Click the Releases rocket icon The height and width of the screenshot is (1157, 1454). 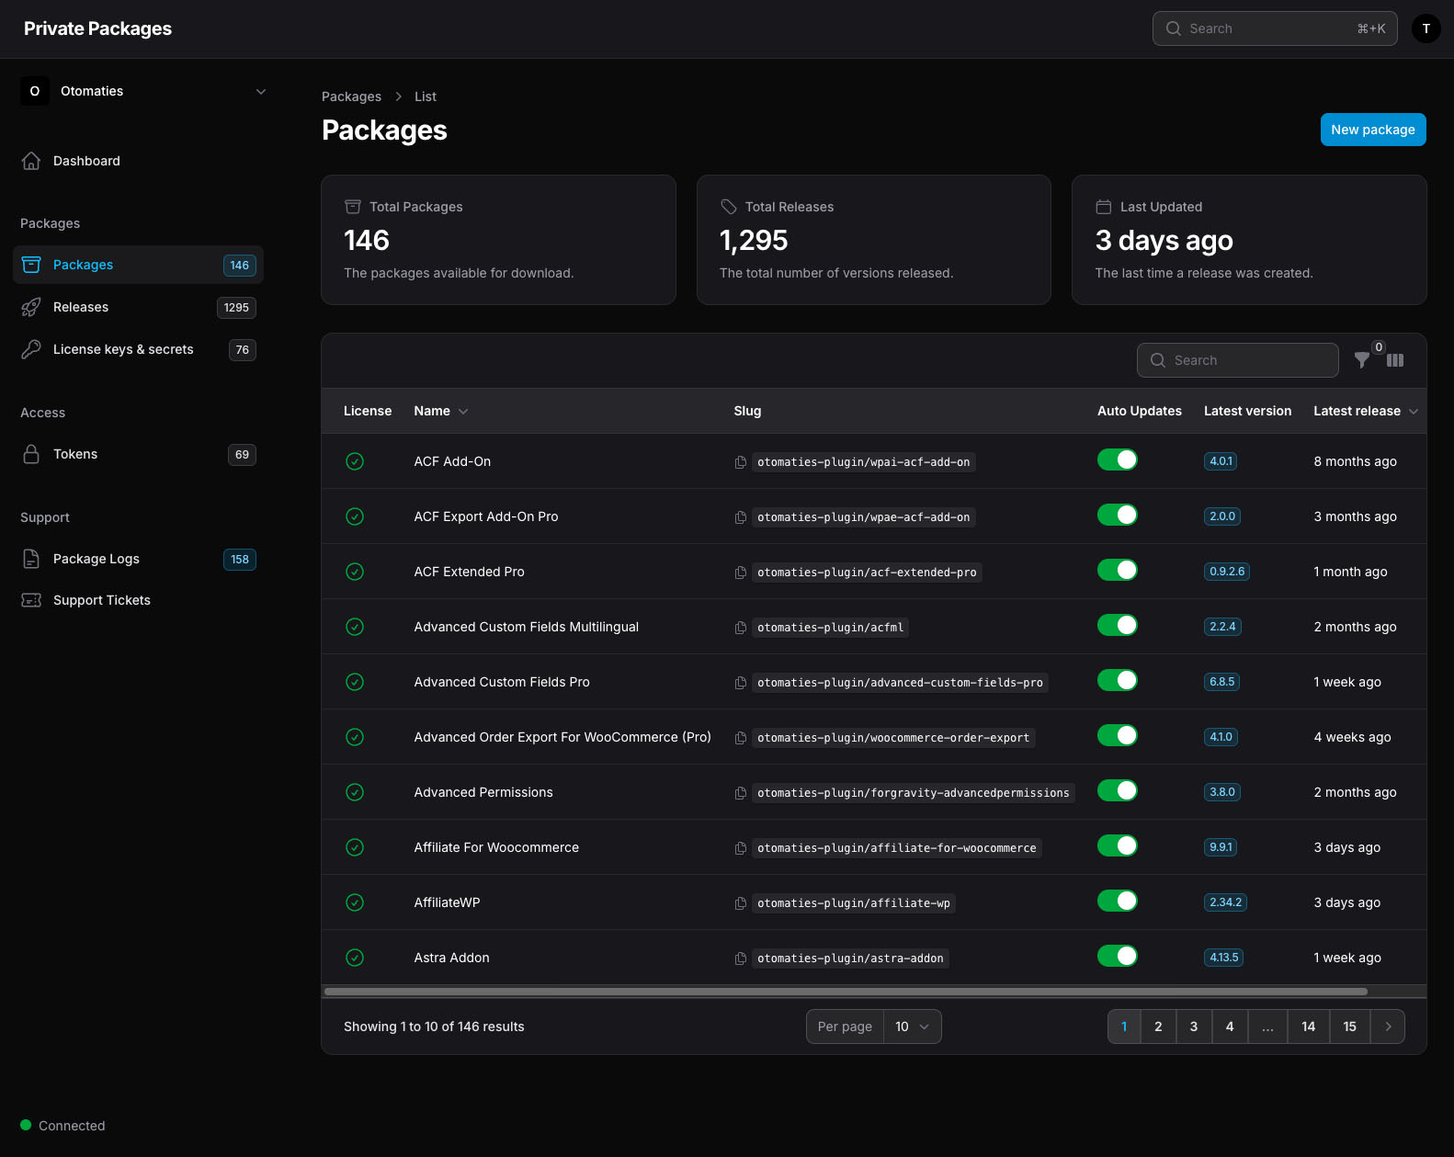click(31, 307)
